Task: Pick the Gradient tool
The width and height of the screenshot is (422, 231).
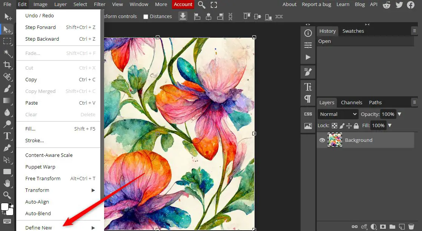Action: (8, 101)
